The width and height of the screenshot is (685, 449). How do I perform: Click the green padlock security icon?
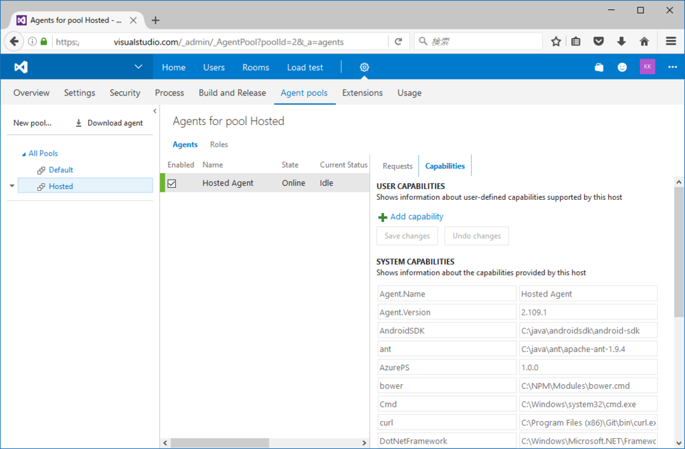coord(43,41)
